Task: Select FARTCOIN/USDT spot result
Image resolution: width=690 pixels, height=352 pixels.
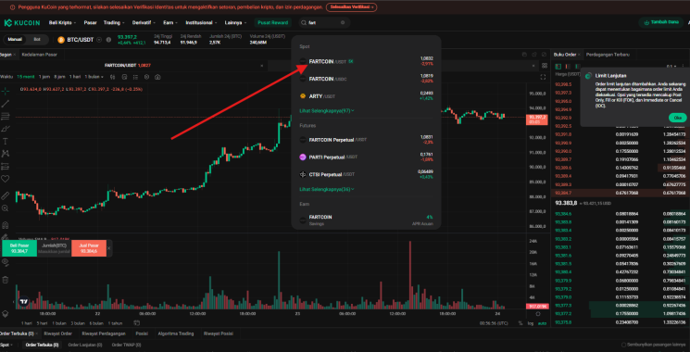Action: (366, 61)
